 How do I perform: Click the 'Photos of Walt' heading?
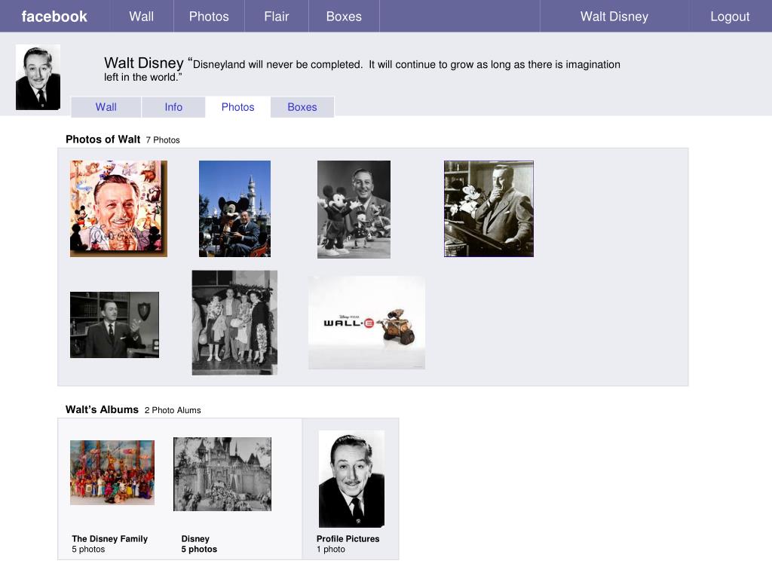[x=103, y=139]
